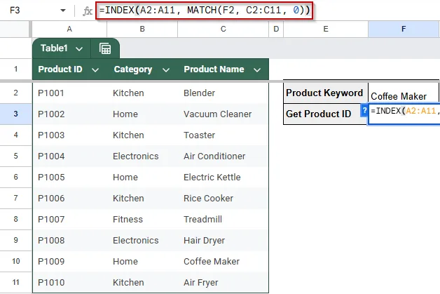Select the Air Conditioner cell
The height and width of the screenshot is (294, 440).
click(223, 156)
